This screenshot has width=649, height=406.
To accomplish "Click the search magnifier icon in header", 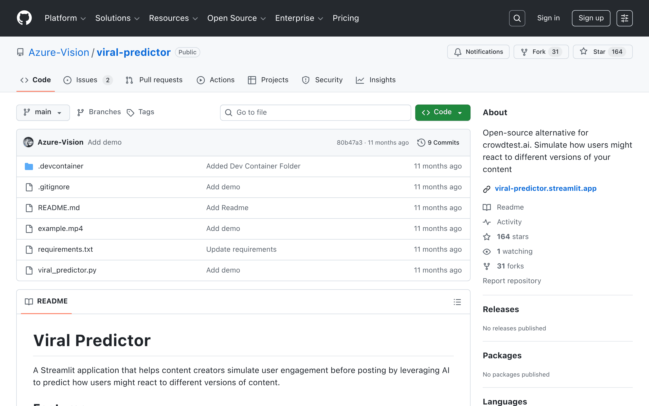I will tap(517, 18).
